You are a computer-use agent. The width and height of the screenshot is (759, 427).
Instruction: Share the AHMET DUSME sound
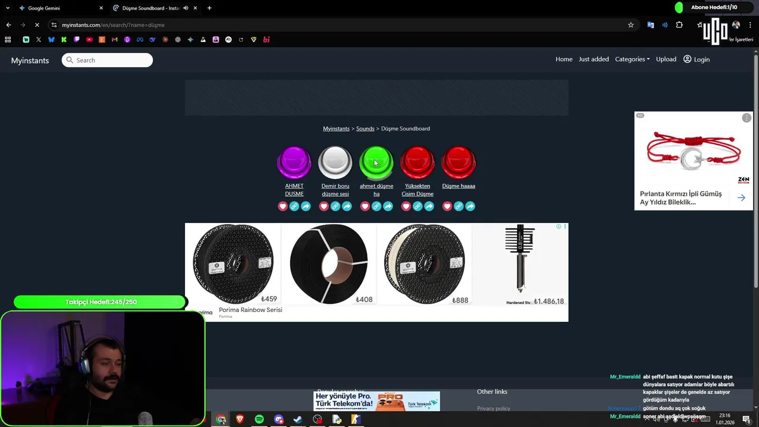305,206
